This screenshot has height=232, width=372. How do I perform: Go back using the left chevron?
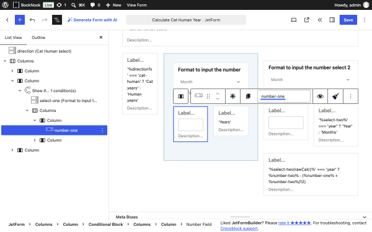click(7, 20)
